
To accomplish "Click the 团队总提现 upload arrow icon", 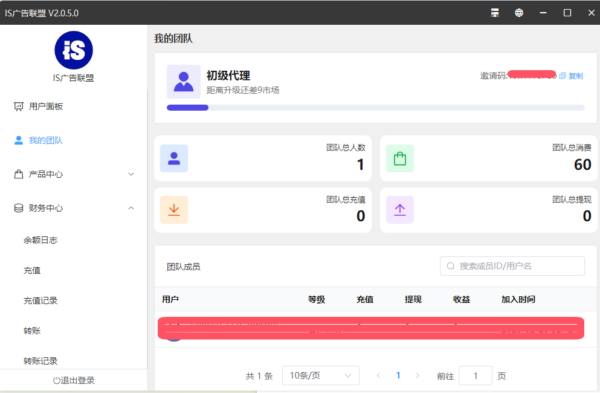I will 400,210.
